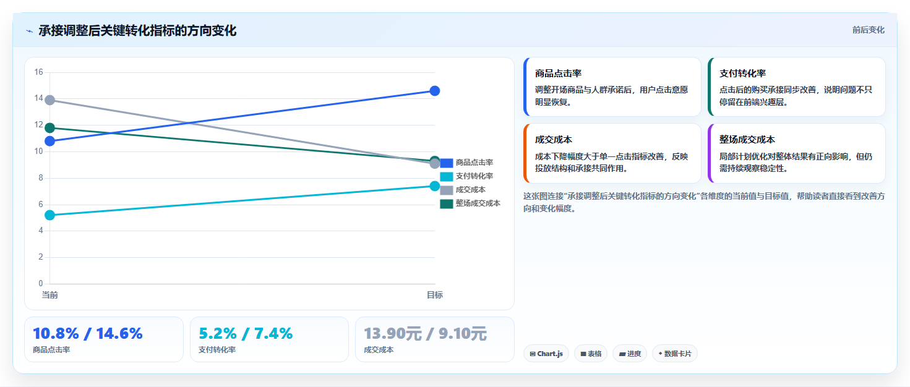
Task: Select the 进度 tag
Action: tap(630, 354)
